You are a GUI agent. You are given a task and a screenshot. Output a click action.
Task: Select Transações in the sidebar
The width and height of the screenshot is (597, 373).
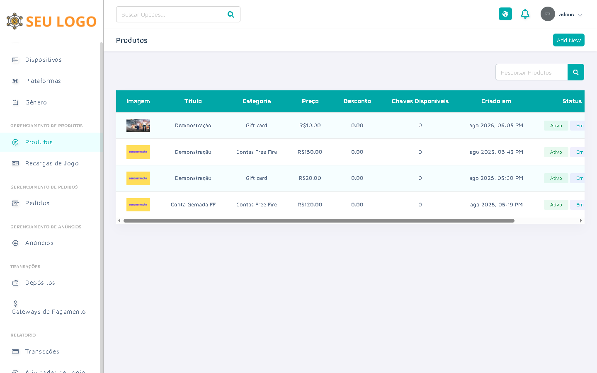click(42, 351)
